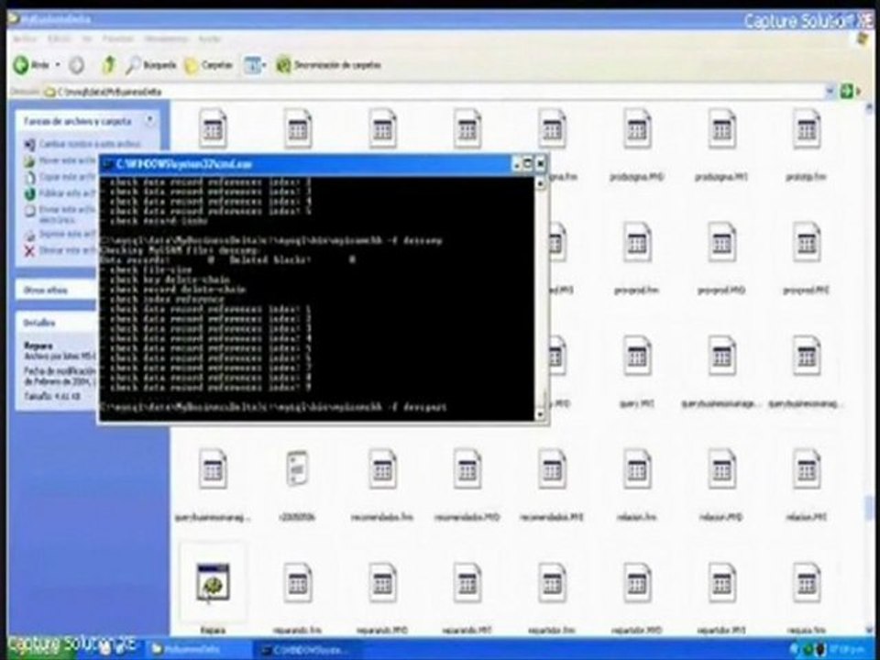Collapse Tareas de archivo y carpeta panel

[x=149, y=120]
